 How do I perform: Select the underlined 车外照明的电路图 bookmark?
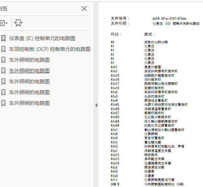[x=29, y=71]
